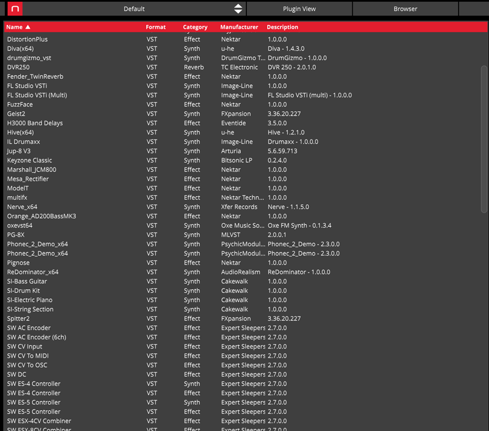Select the Pignose effect
489x431 pixels.
[x=246, y=263]
